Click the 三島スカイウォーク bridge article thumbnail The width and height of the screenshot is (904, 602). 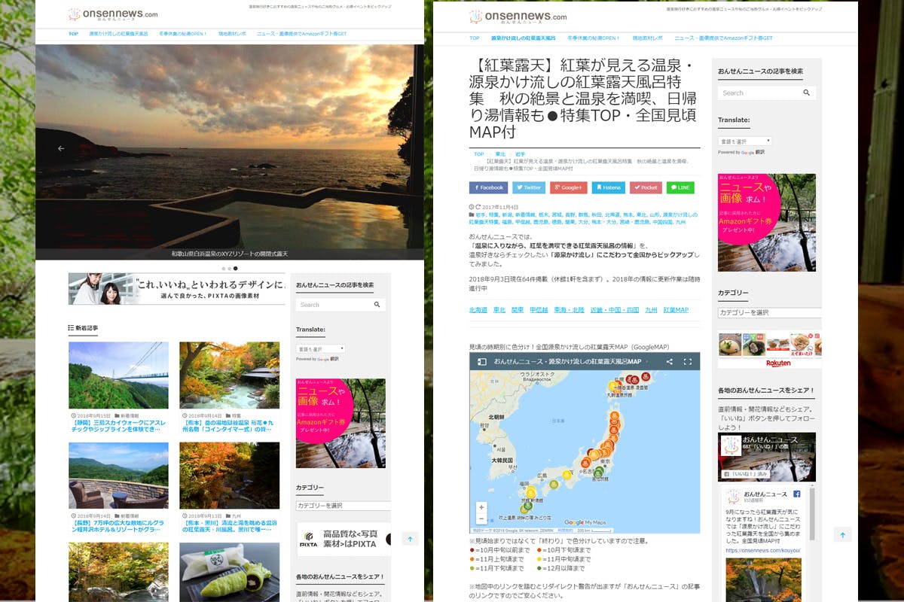pyautogui.click(x=118, y=375)
